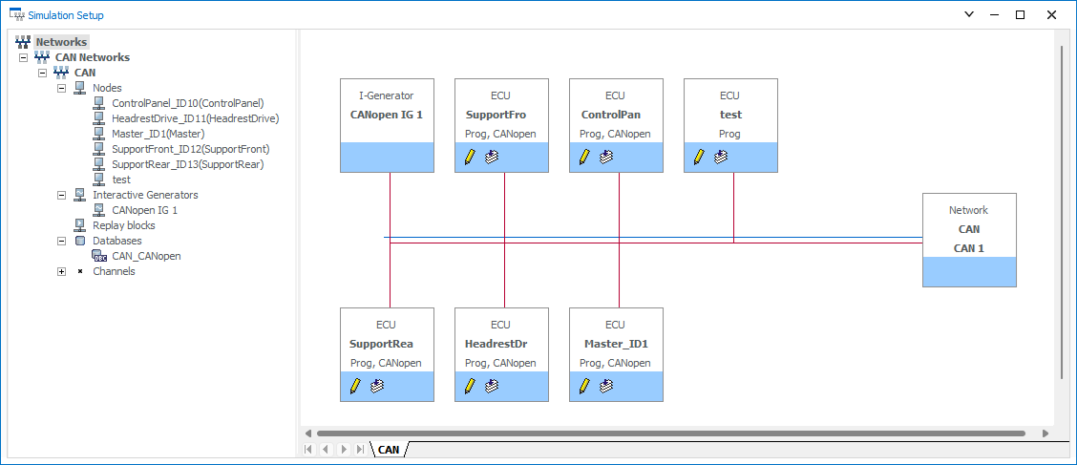Click the Interactive Generators folder icon

79,195
